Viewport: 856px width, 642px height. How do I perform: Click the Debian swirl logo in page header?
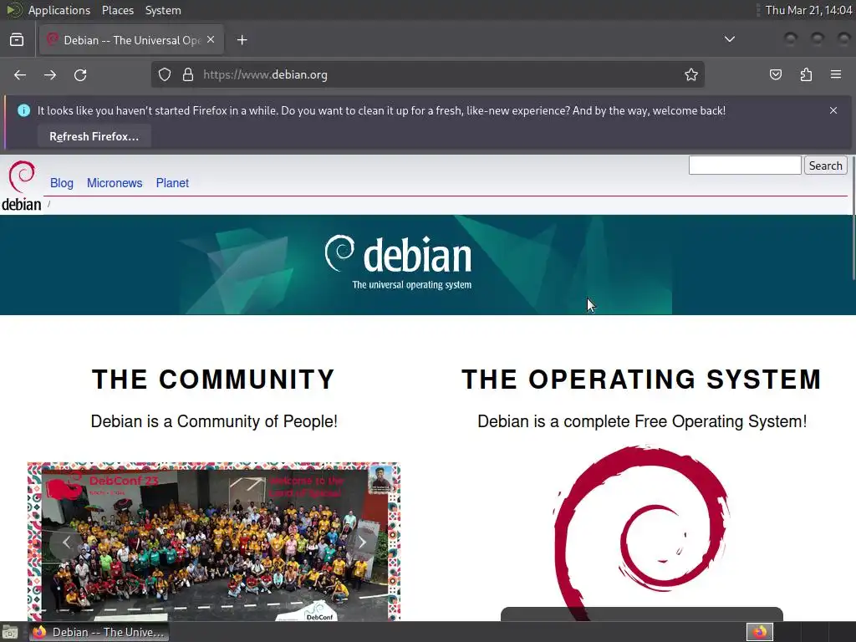21,186
